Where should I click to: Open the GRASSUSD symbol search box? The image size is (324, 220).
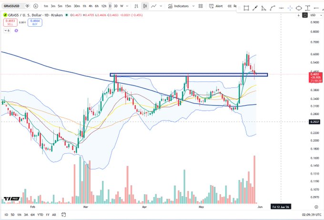(11, 6)
